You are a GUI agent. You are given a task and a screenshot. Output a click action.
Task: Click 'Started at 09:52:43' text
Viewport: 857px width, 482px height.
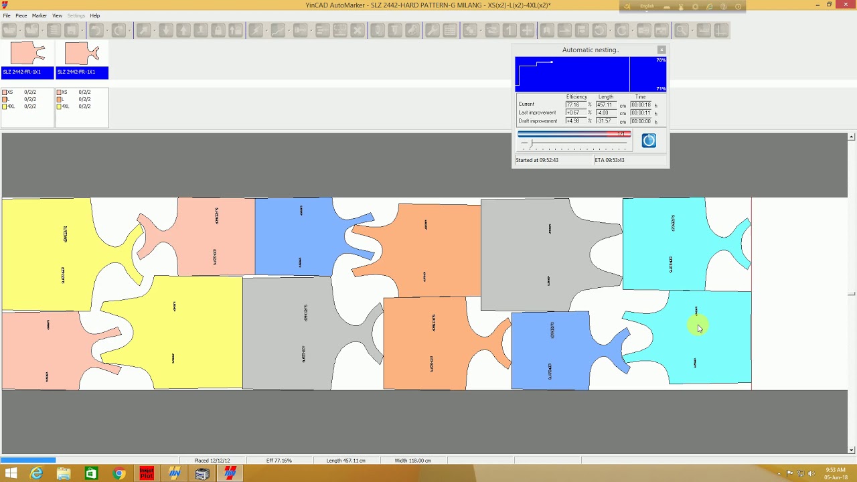pos(537,160)
